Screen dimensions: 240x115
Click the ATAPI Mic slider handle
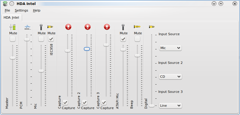[123, 49]
